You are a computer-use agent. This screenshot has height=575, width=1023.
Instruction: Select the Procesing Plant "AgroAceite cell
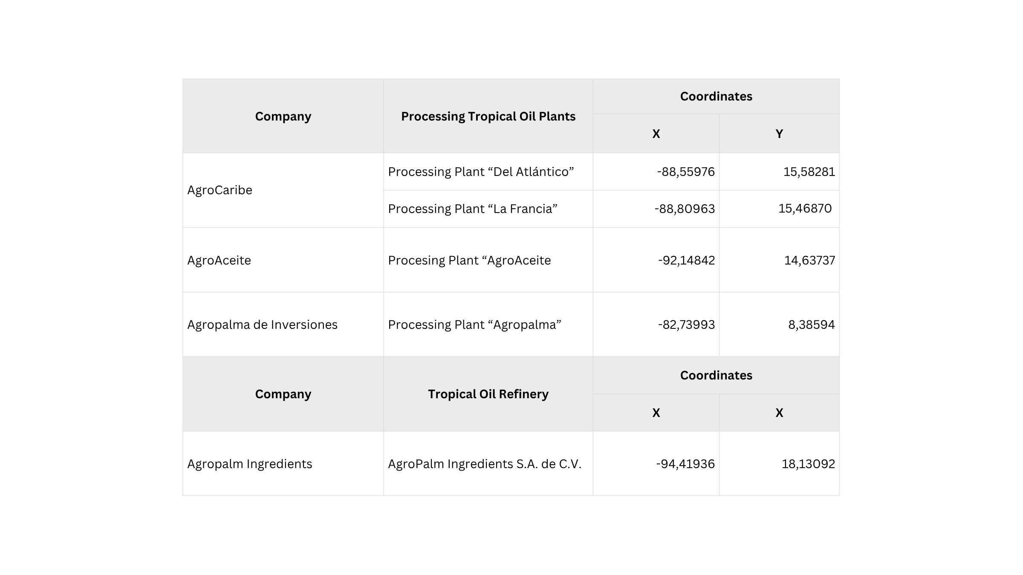[x=469, y=260]
